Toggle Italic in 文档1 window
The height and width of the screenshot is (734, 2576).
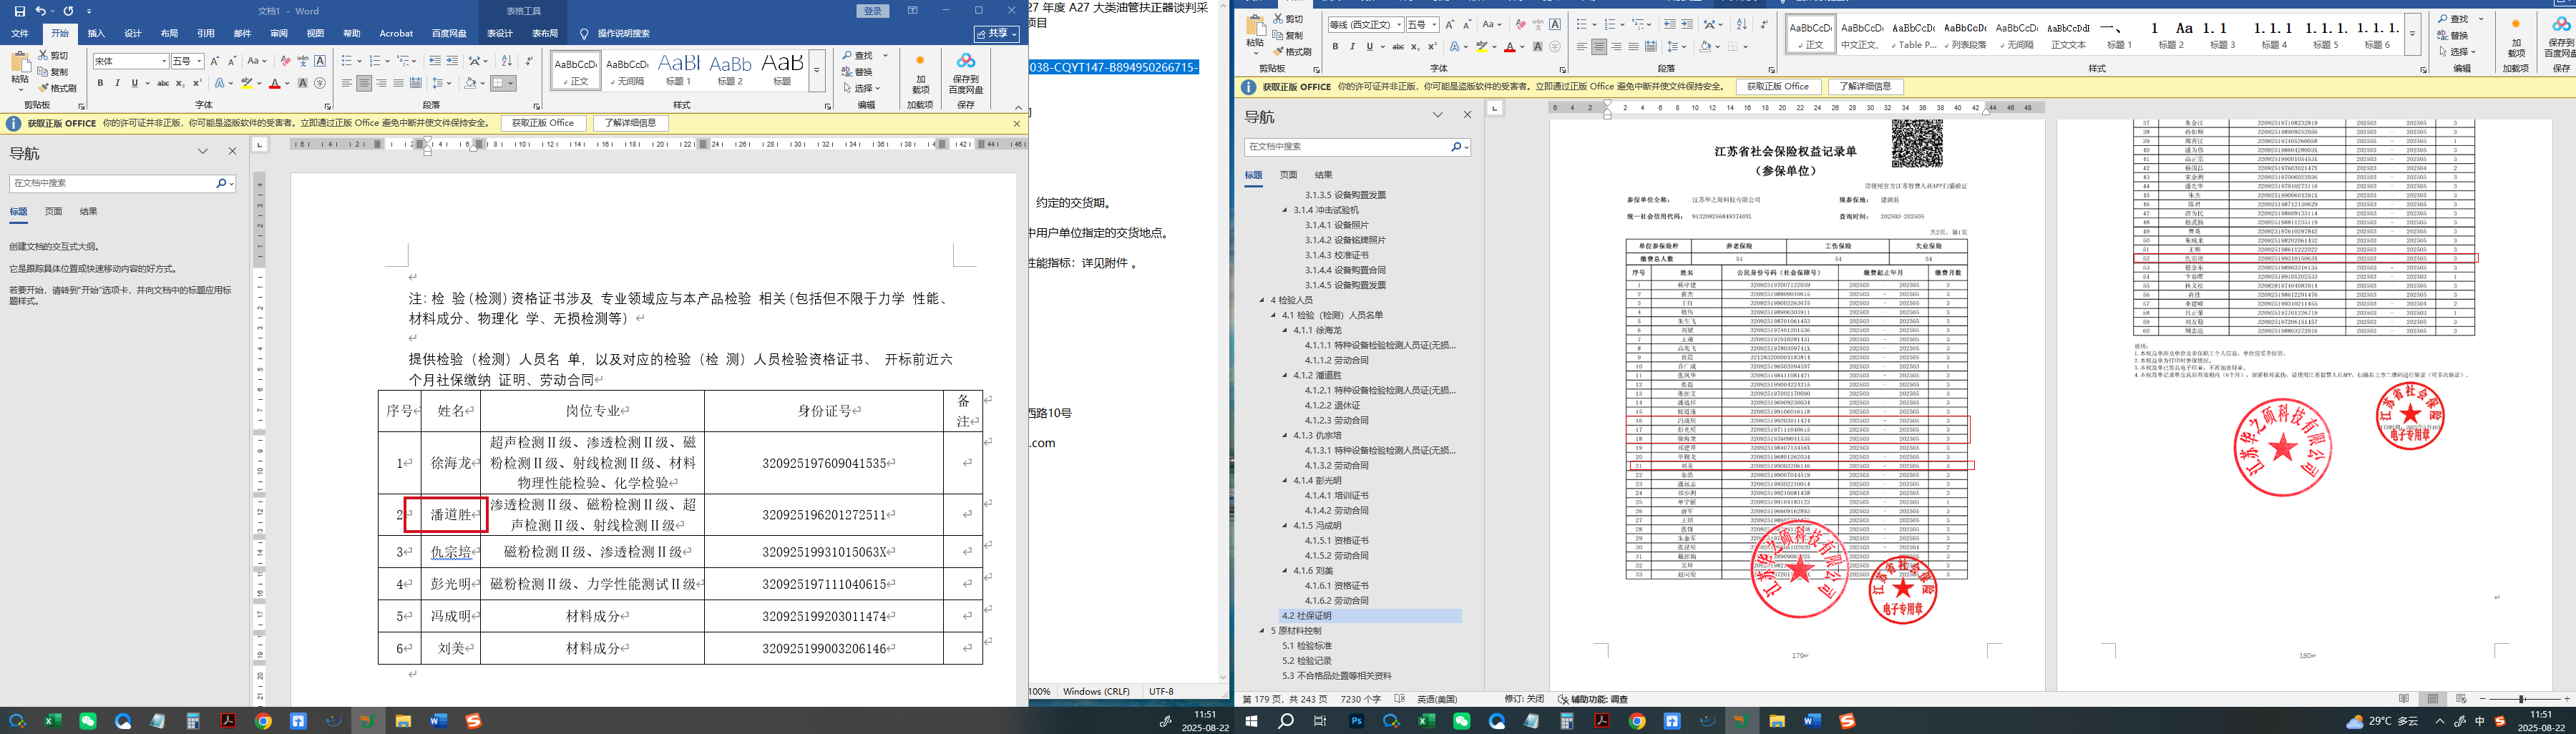[117, 83]
